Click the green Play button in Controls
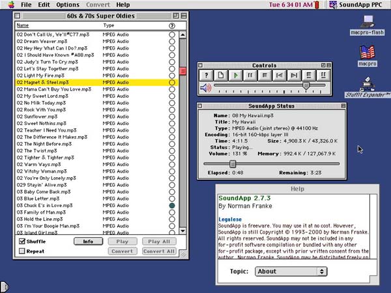391x293 pixels. coord(235,75)
